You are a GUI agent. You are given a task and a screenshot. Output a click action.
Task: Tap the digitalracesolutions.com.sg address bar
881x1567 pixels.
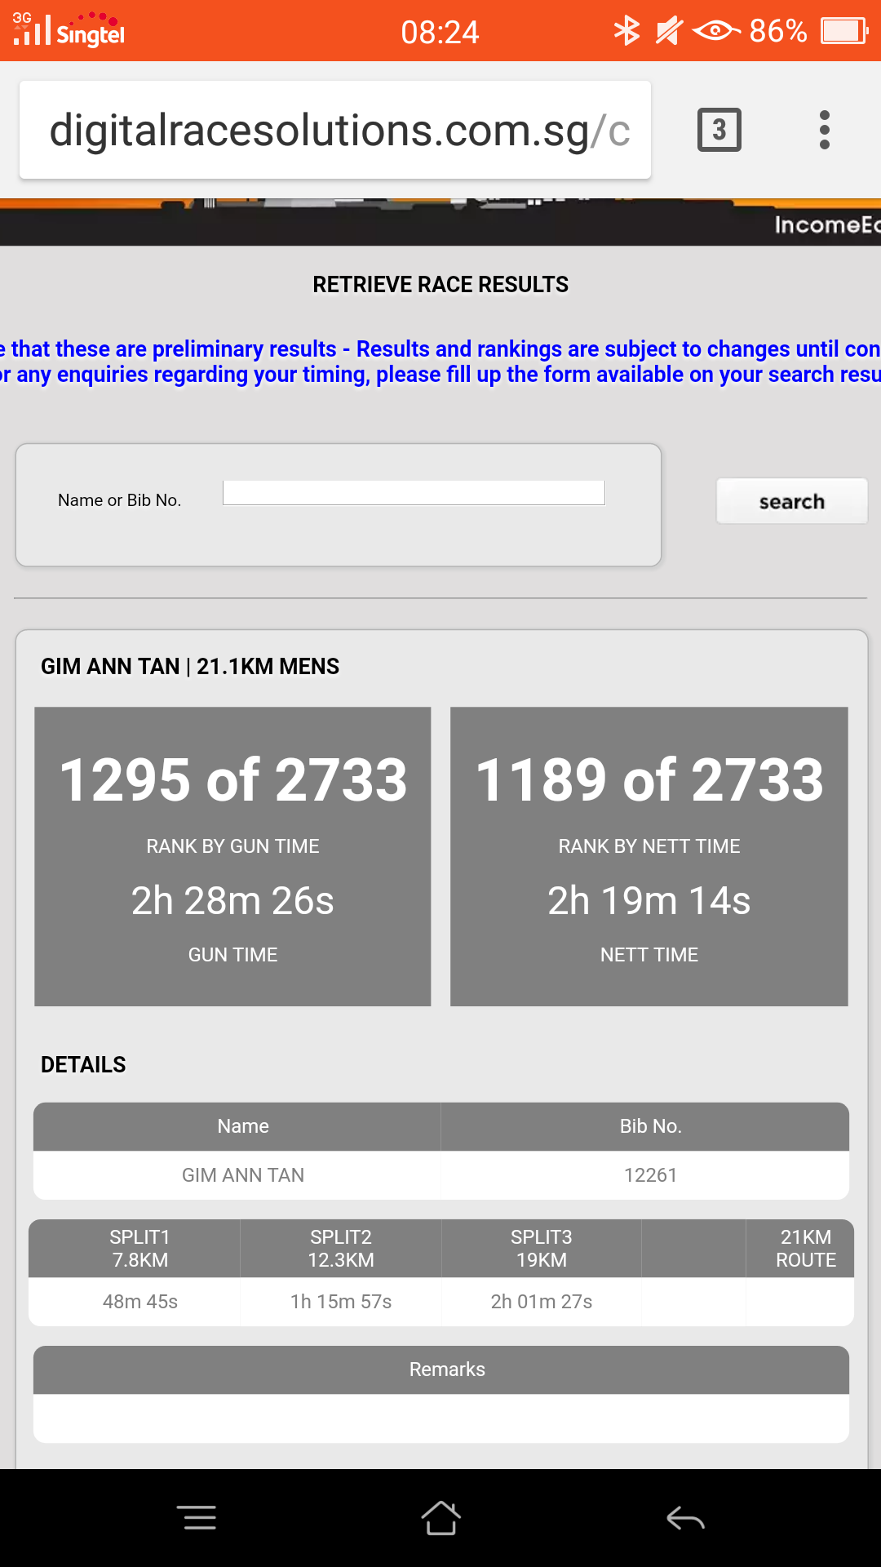[334, 131]
